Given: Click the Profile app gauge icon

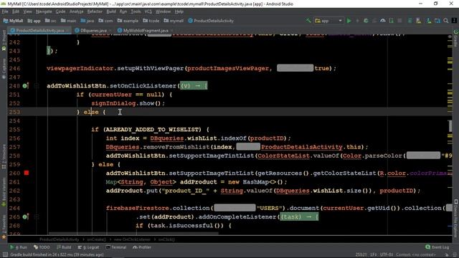Looking at the screenshot, I should tap(382, 21).
